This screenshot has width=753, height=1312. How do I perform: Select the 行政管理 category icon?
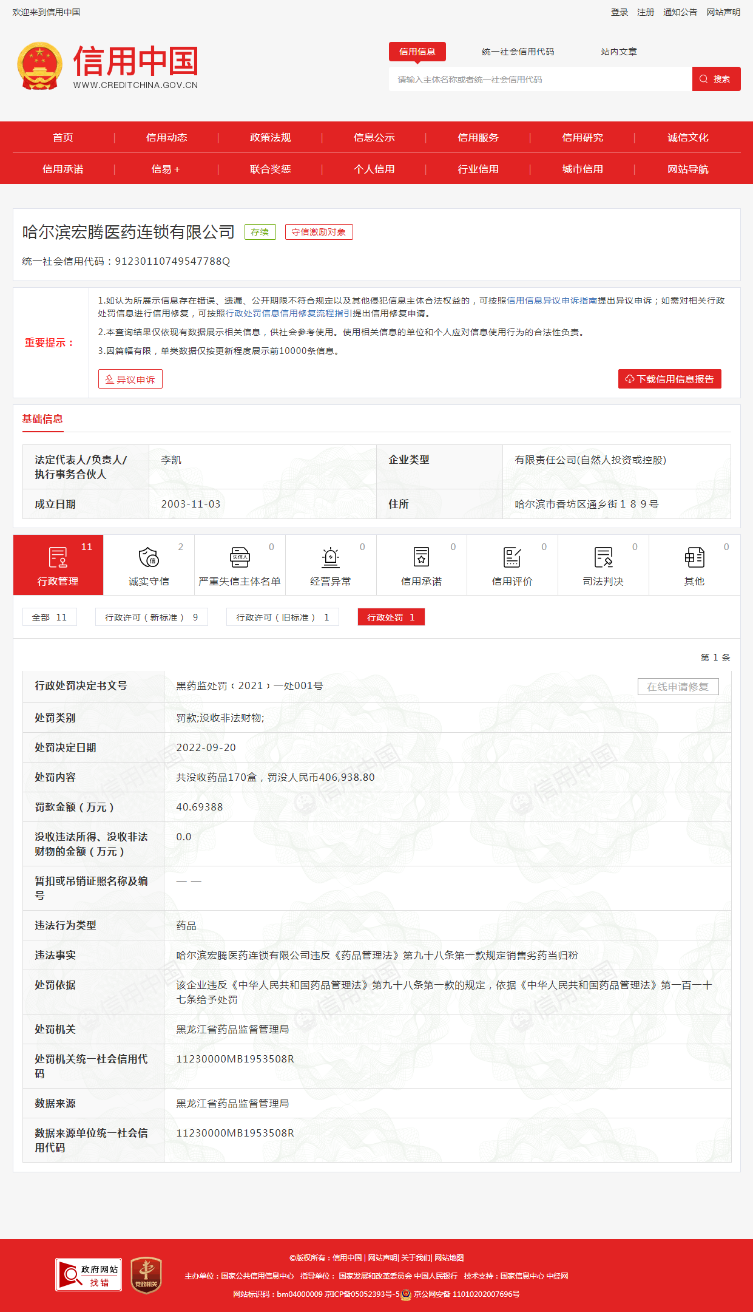tap(58, 557)
